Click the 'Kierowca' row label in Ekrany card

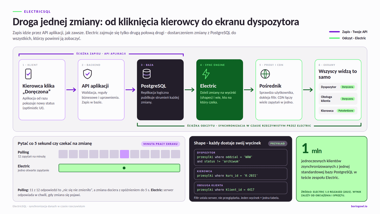coord(327,111)
